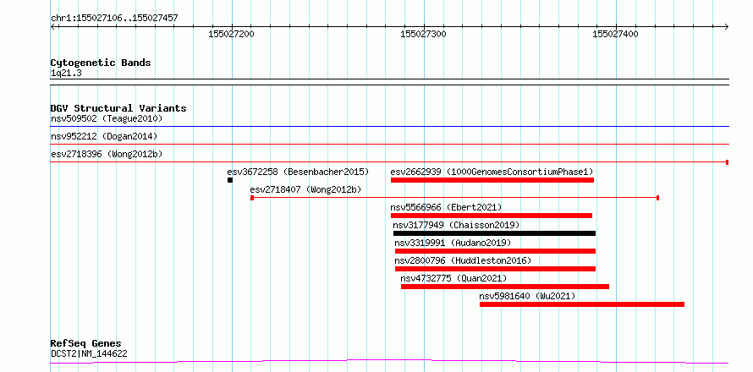Click the 155027200 ruler coordinate
The width and height of the screenshot is (753, 372).
pos(232,34)
